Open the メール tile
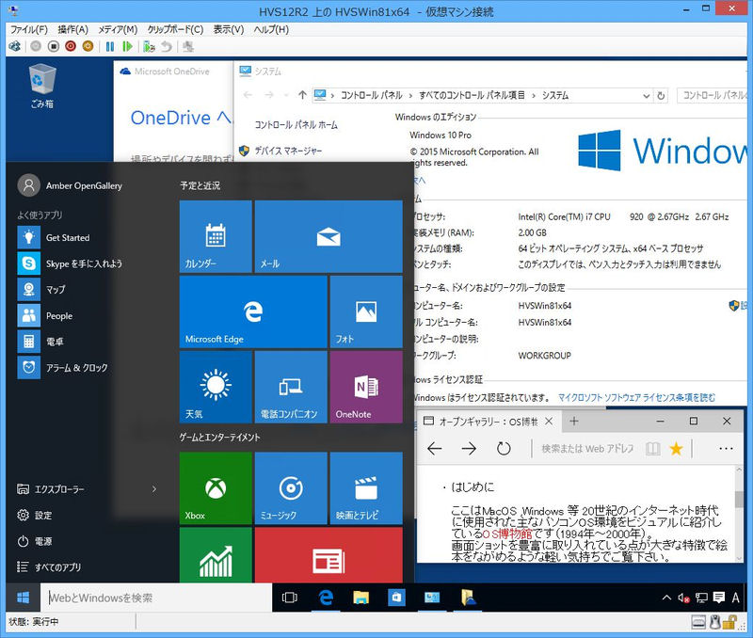This screenshot has height=638, width=753. [328, 237]
